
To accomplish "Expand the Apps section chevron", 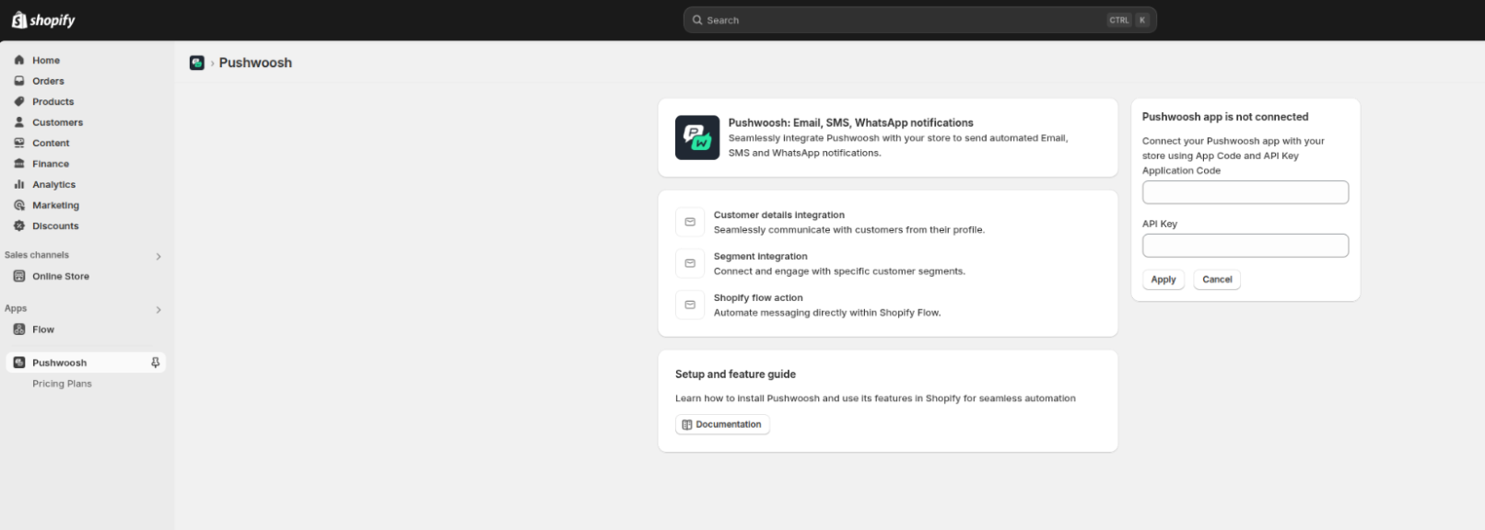I will coord(158,310).
